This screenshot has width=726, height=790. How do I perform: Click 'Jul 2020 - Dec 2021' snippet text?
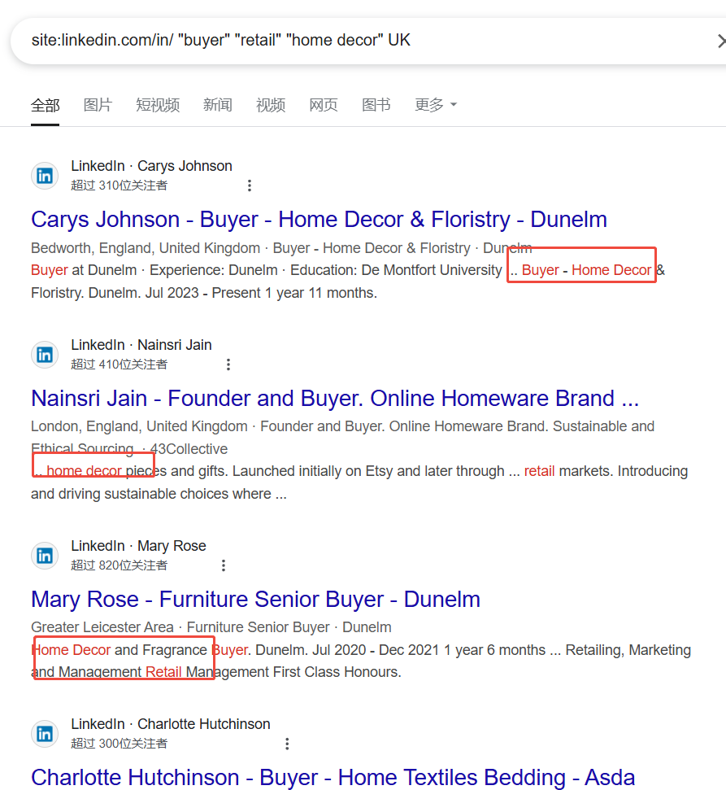[x=376, y=650]
